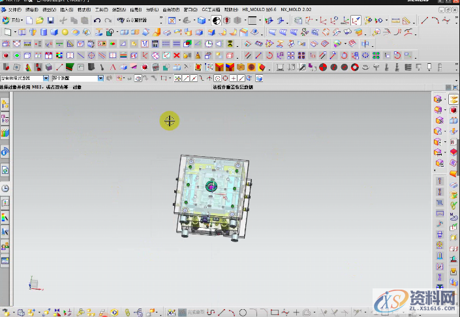
Task: Open the NX_MOLD 2.02 menu
Action: [294, 10]
